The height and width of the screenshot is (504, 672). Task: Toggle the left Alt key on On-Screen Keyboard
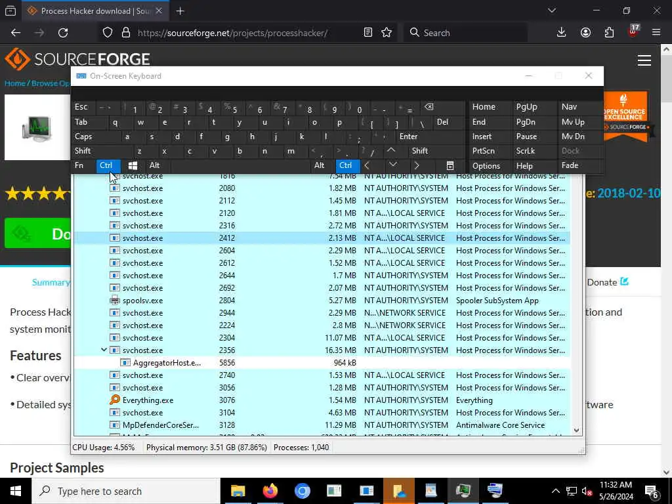coord(157,165)
